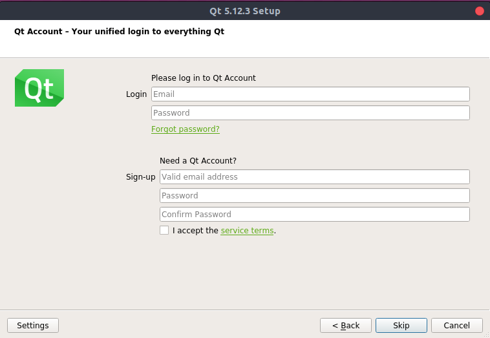Focus the Login Password field
Screen dimensions: 490x338
point(310,112)
